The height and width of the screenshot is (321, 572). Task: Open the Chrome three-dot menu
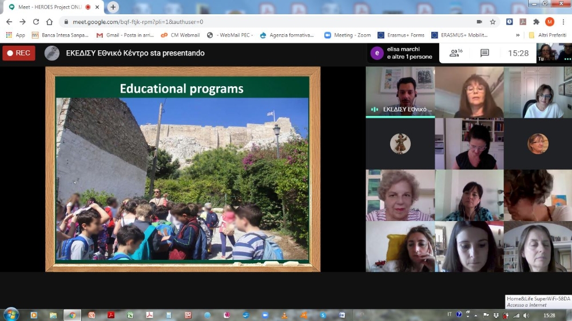[x=563, y=22]
